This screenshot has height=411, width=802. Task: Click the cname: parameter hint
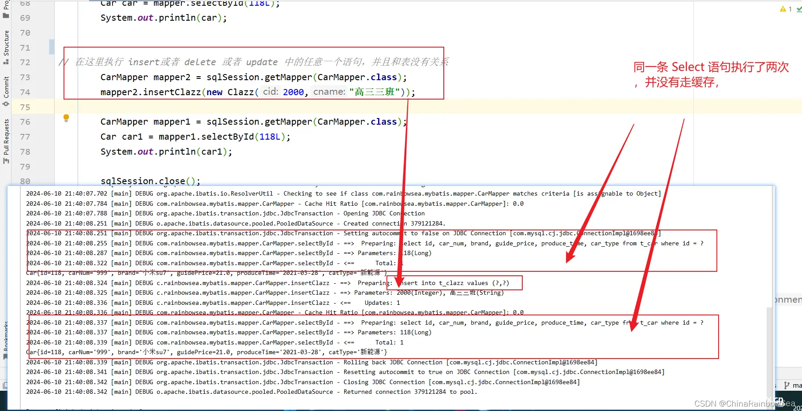click(329, 92)
